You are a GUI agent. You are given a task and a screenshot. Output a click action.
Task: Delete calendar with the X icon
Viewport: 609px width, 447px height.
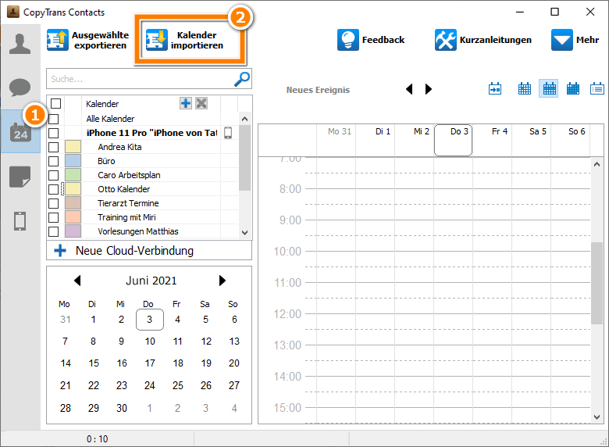coord(201,103)
